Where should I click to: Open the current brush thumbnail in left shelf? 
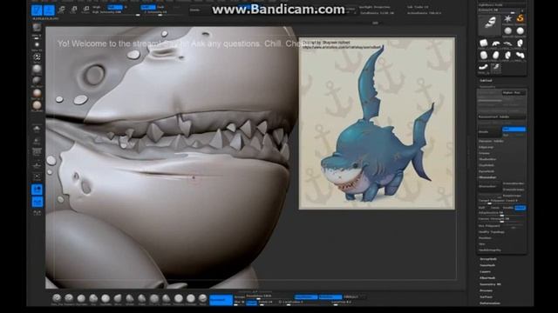pos(37,27)
